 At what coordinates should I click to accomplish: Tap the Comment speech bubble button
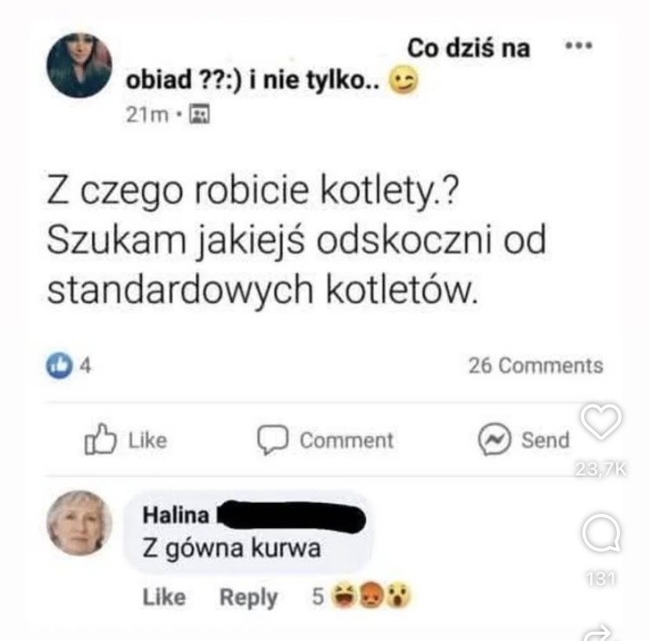click(x=325, y=439)
